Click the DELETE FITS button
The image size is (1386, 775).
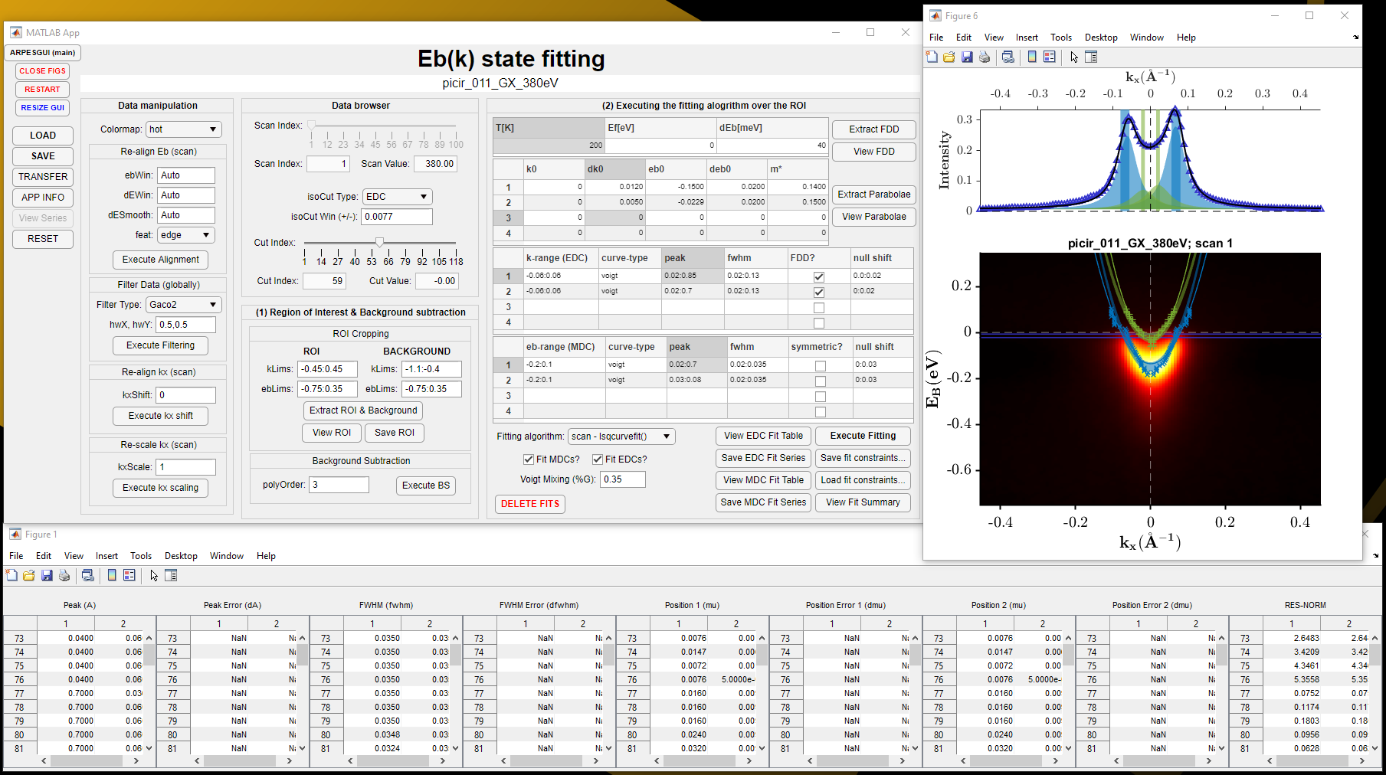click(530, 504)
